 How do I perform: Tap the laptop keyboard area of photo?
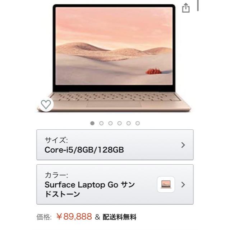[x=116, y=96]
